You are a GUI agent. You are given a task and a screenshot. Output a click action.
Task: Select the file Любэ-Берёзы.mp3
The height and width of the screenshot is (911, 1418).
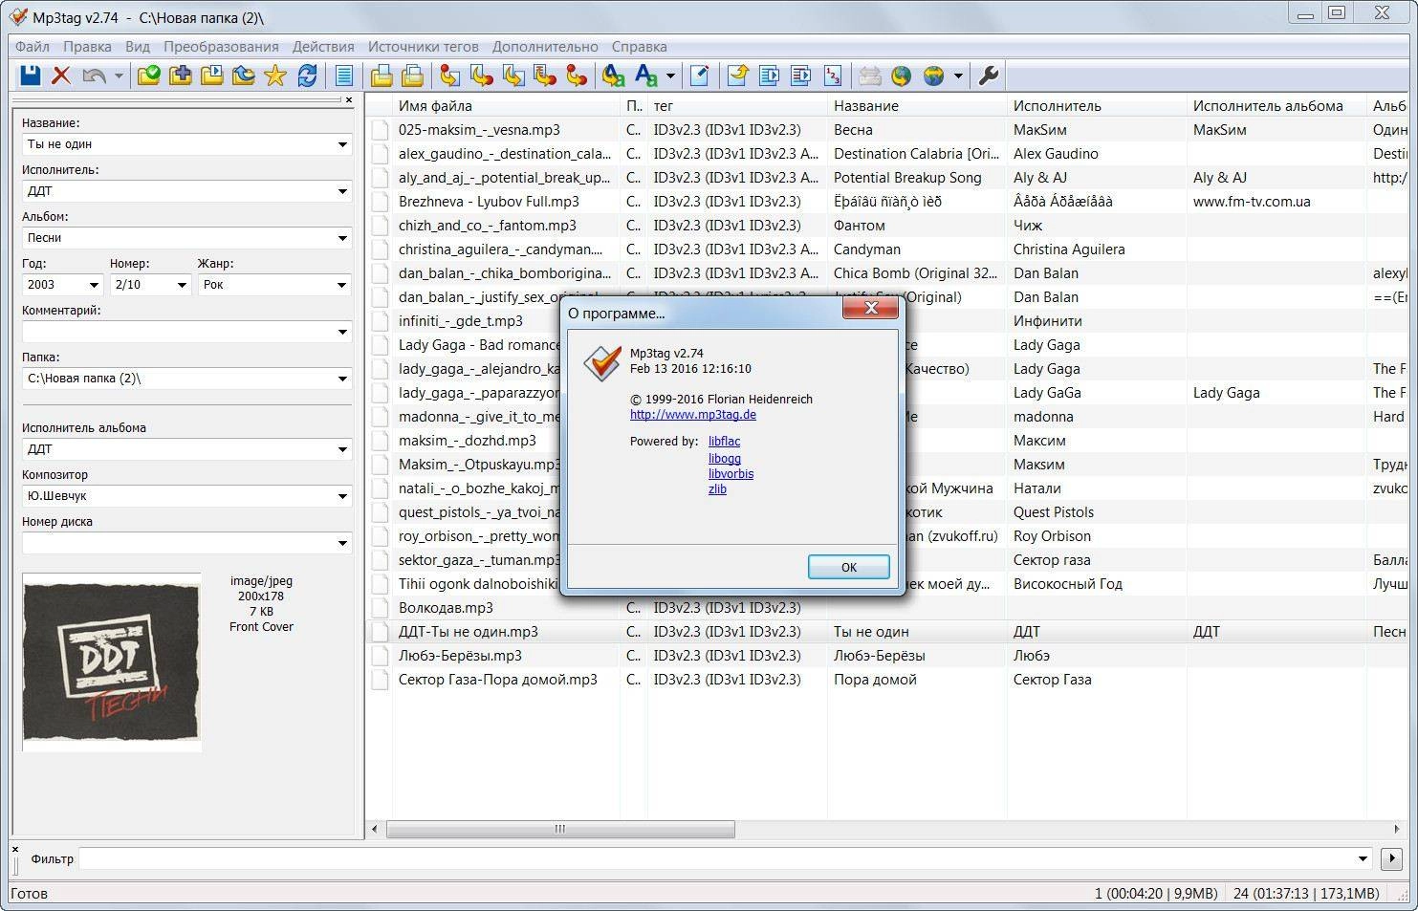pyautogui.click(x=460, y=656)
